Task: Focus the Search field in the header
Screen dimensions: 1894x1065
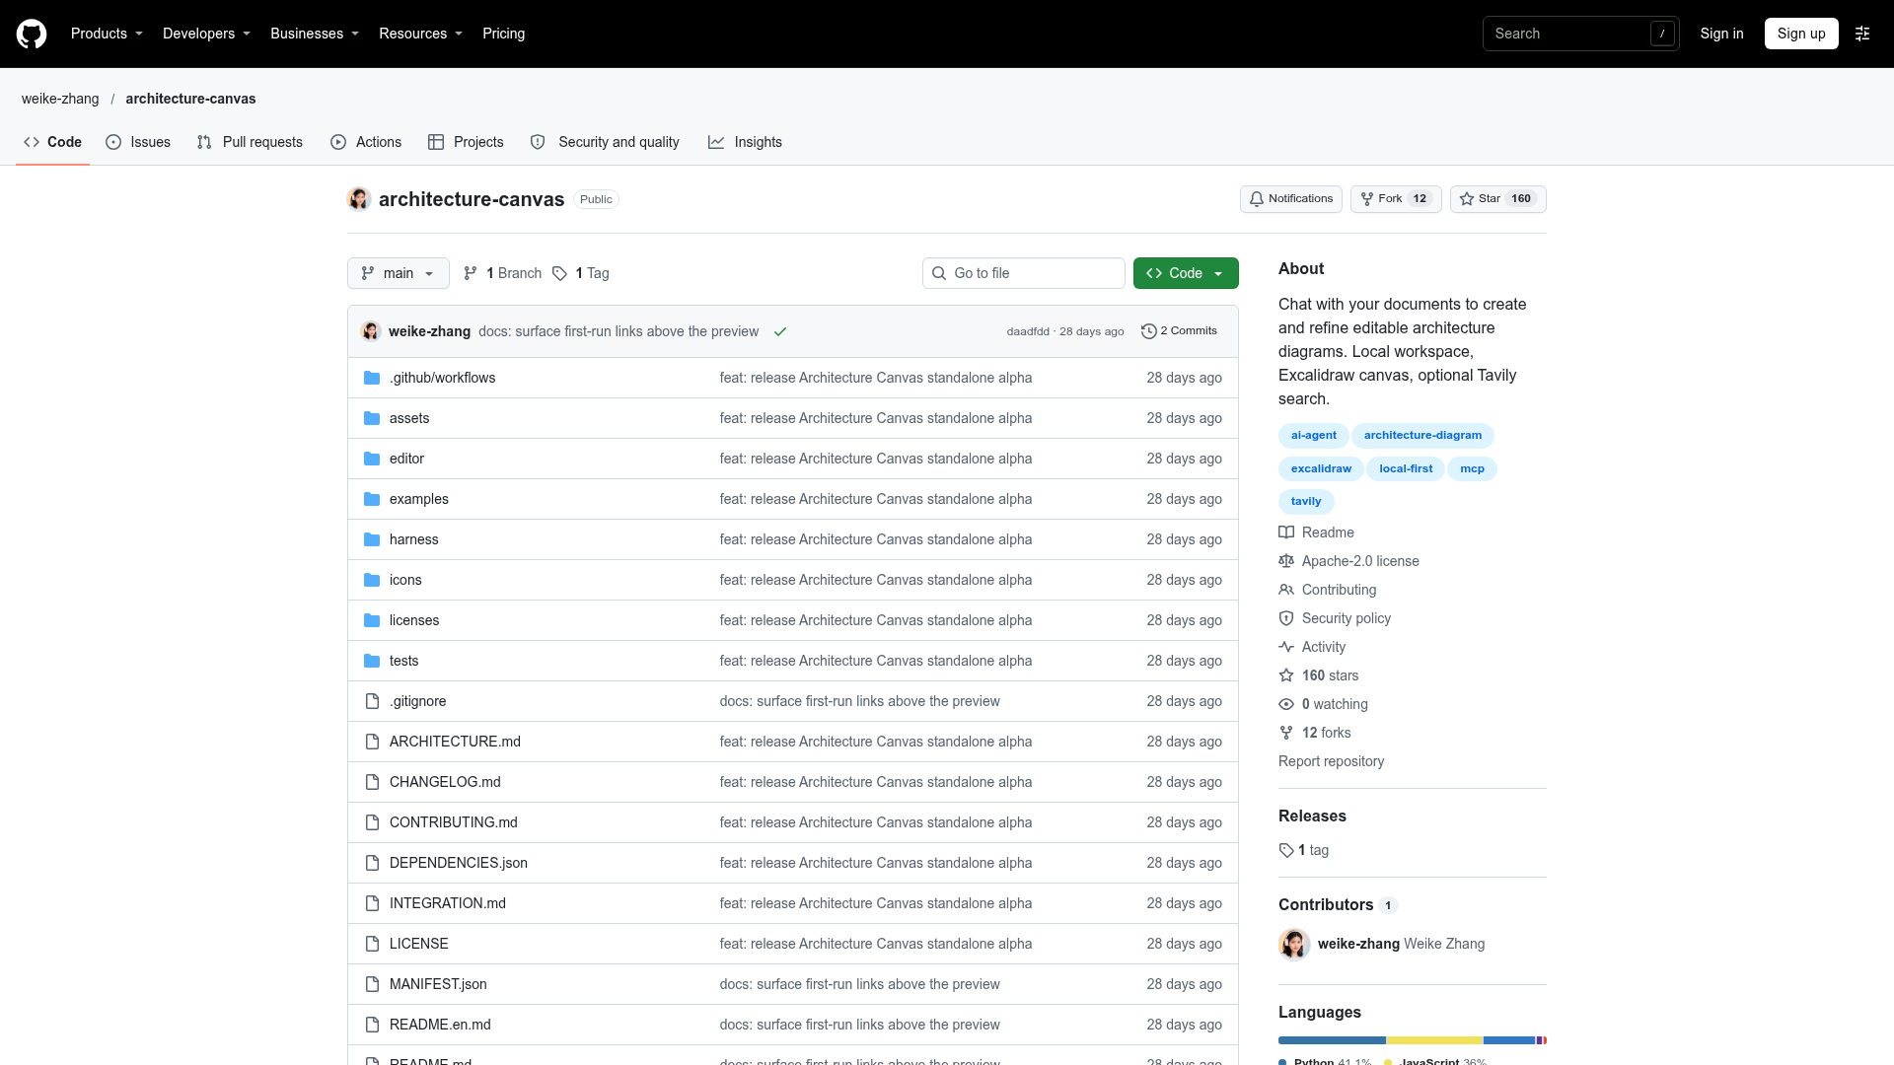Action: pos(1580,34)
